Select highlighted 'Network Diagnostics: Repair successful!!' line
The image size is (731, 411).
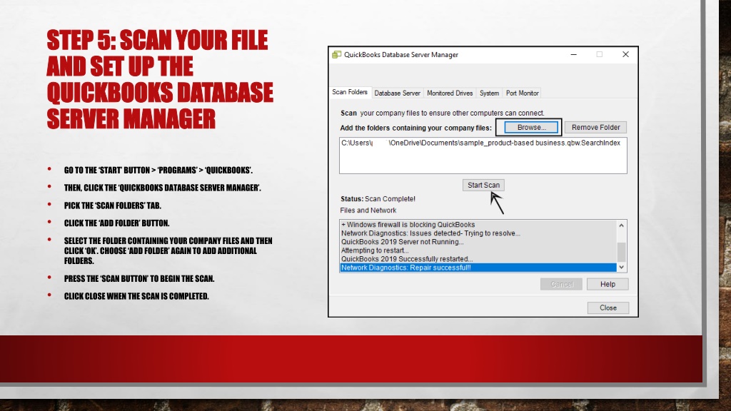pos(478,268)
